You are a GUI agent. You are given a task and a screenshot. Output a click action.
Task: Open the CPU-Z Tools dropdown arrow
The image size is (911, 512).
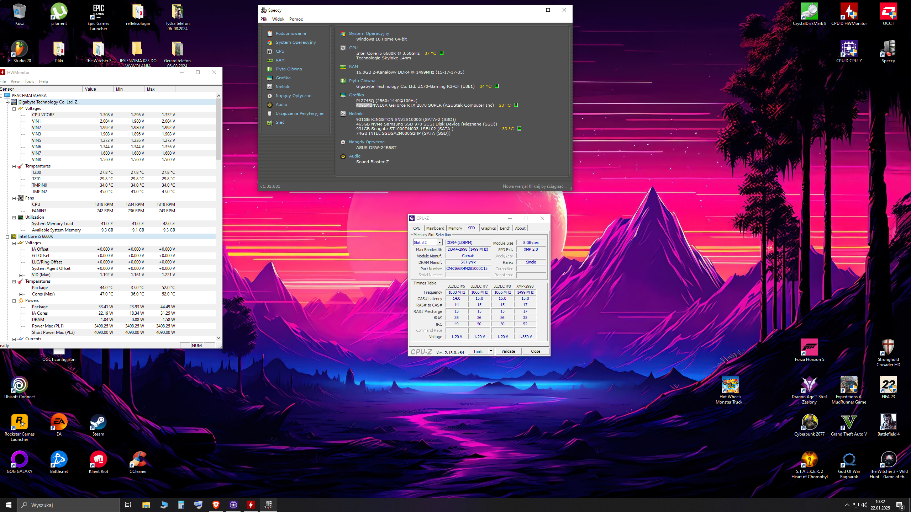coord(491,351)
